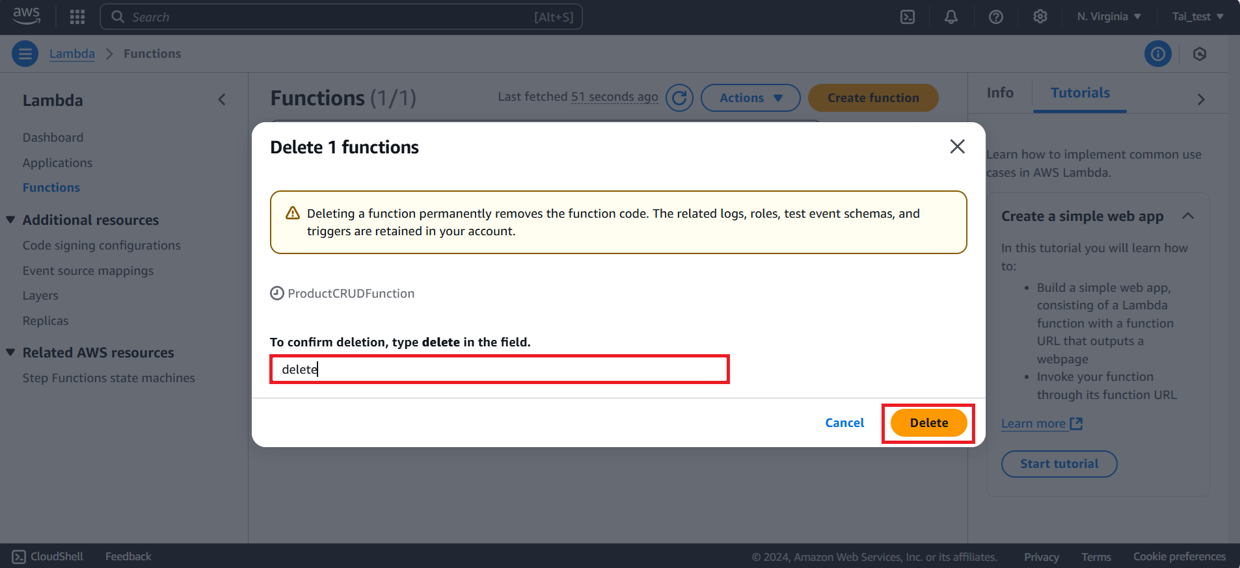Open the help question mark icon
This screenshot has width=1240, height=568.
tap(996, 17)
